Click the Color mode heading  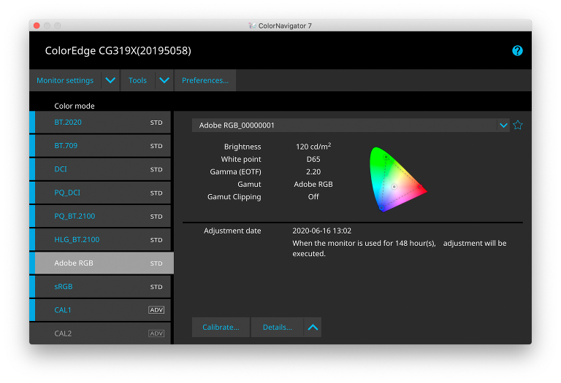[x=75, y=106]
